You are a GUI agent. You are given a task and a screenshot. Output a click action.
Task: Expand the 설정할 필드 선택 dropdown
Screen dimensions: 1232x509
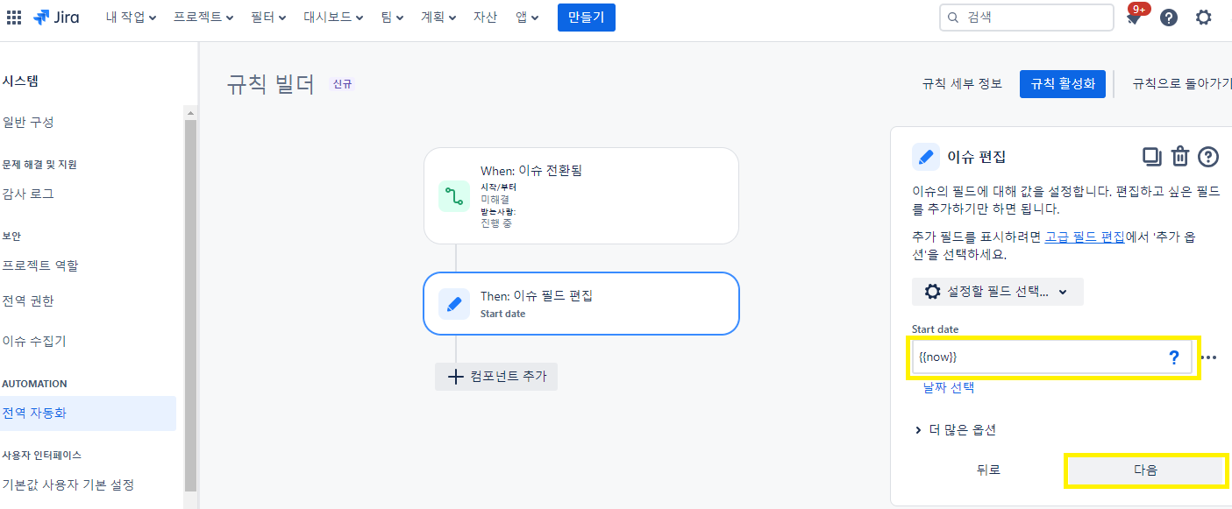pos(998,292)
